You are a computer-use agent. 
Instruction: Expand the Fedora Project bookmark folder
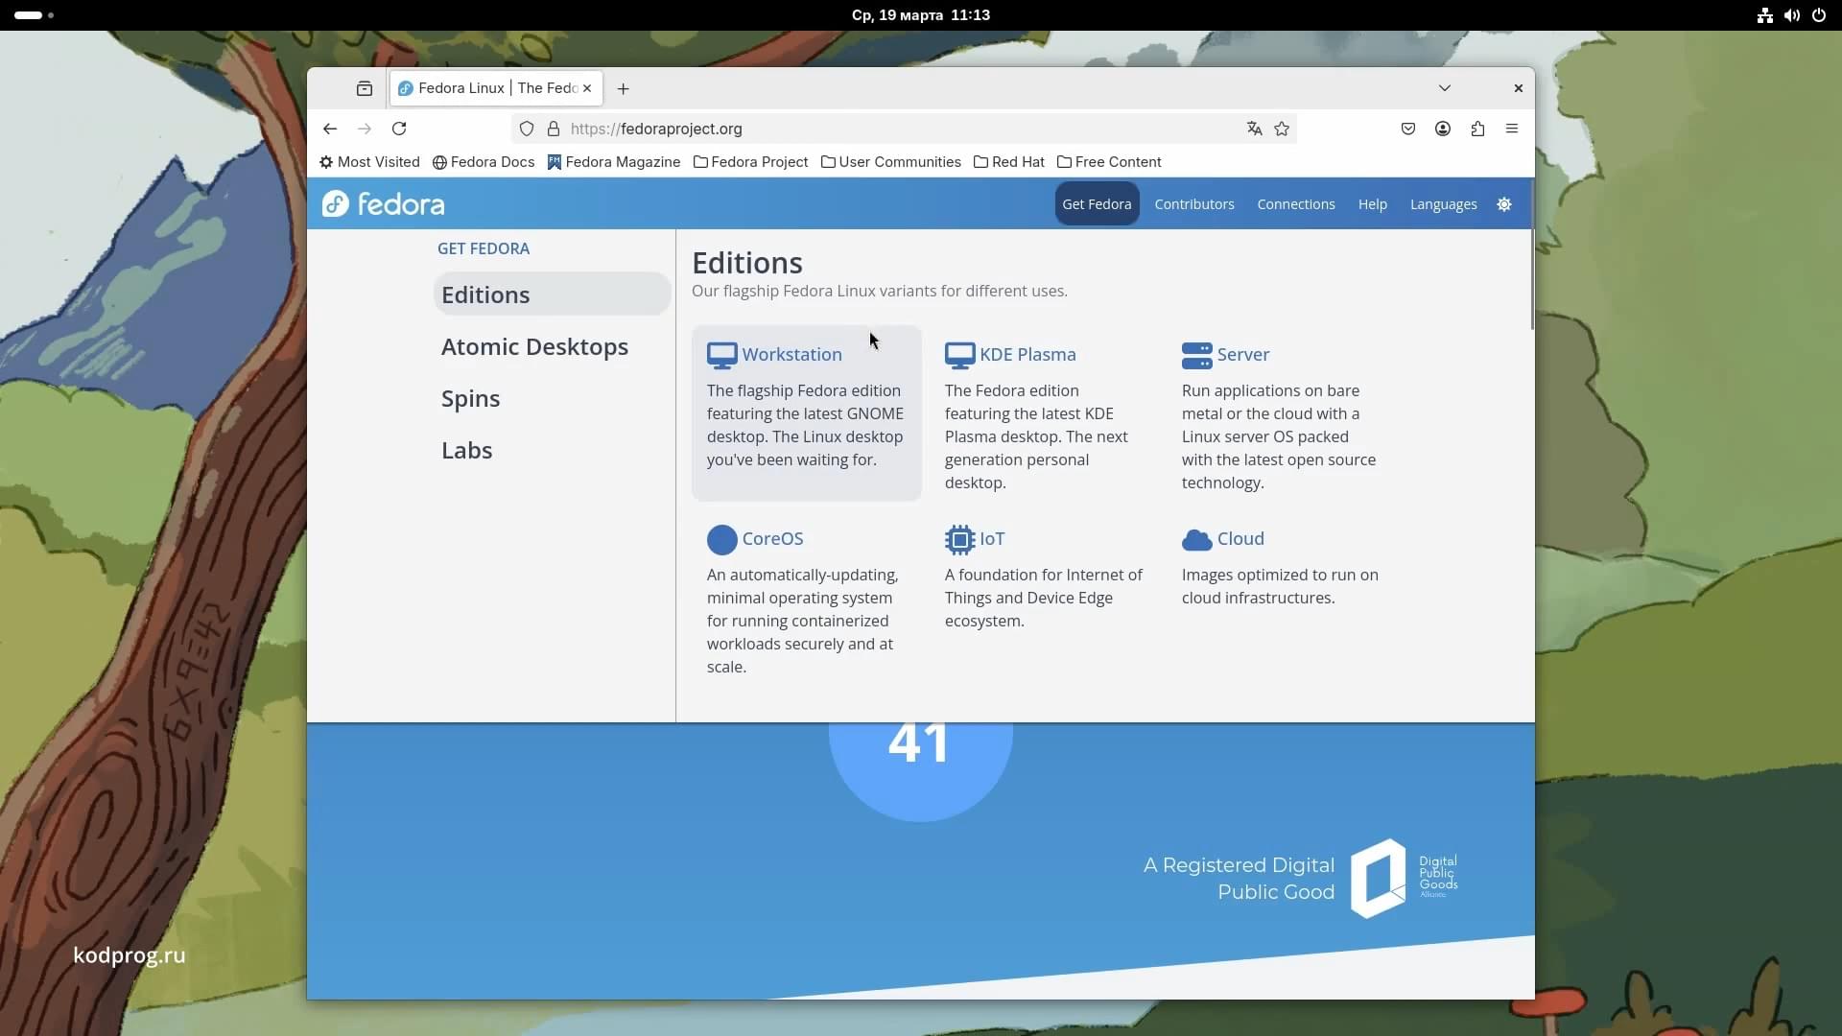pos(750,162)
